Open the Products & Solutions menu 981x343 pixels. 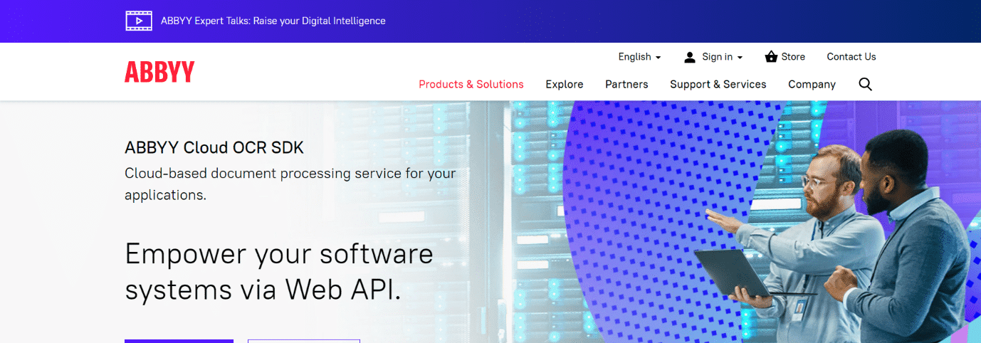point(471,84)
